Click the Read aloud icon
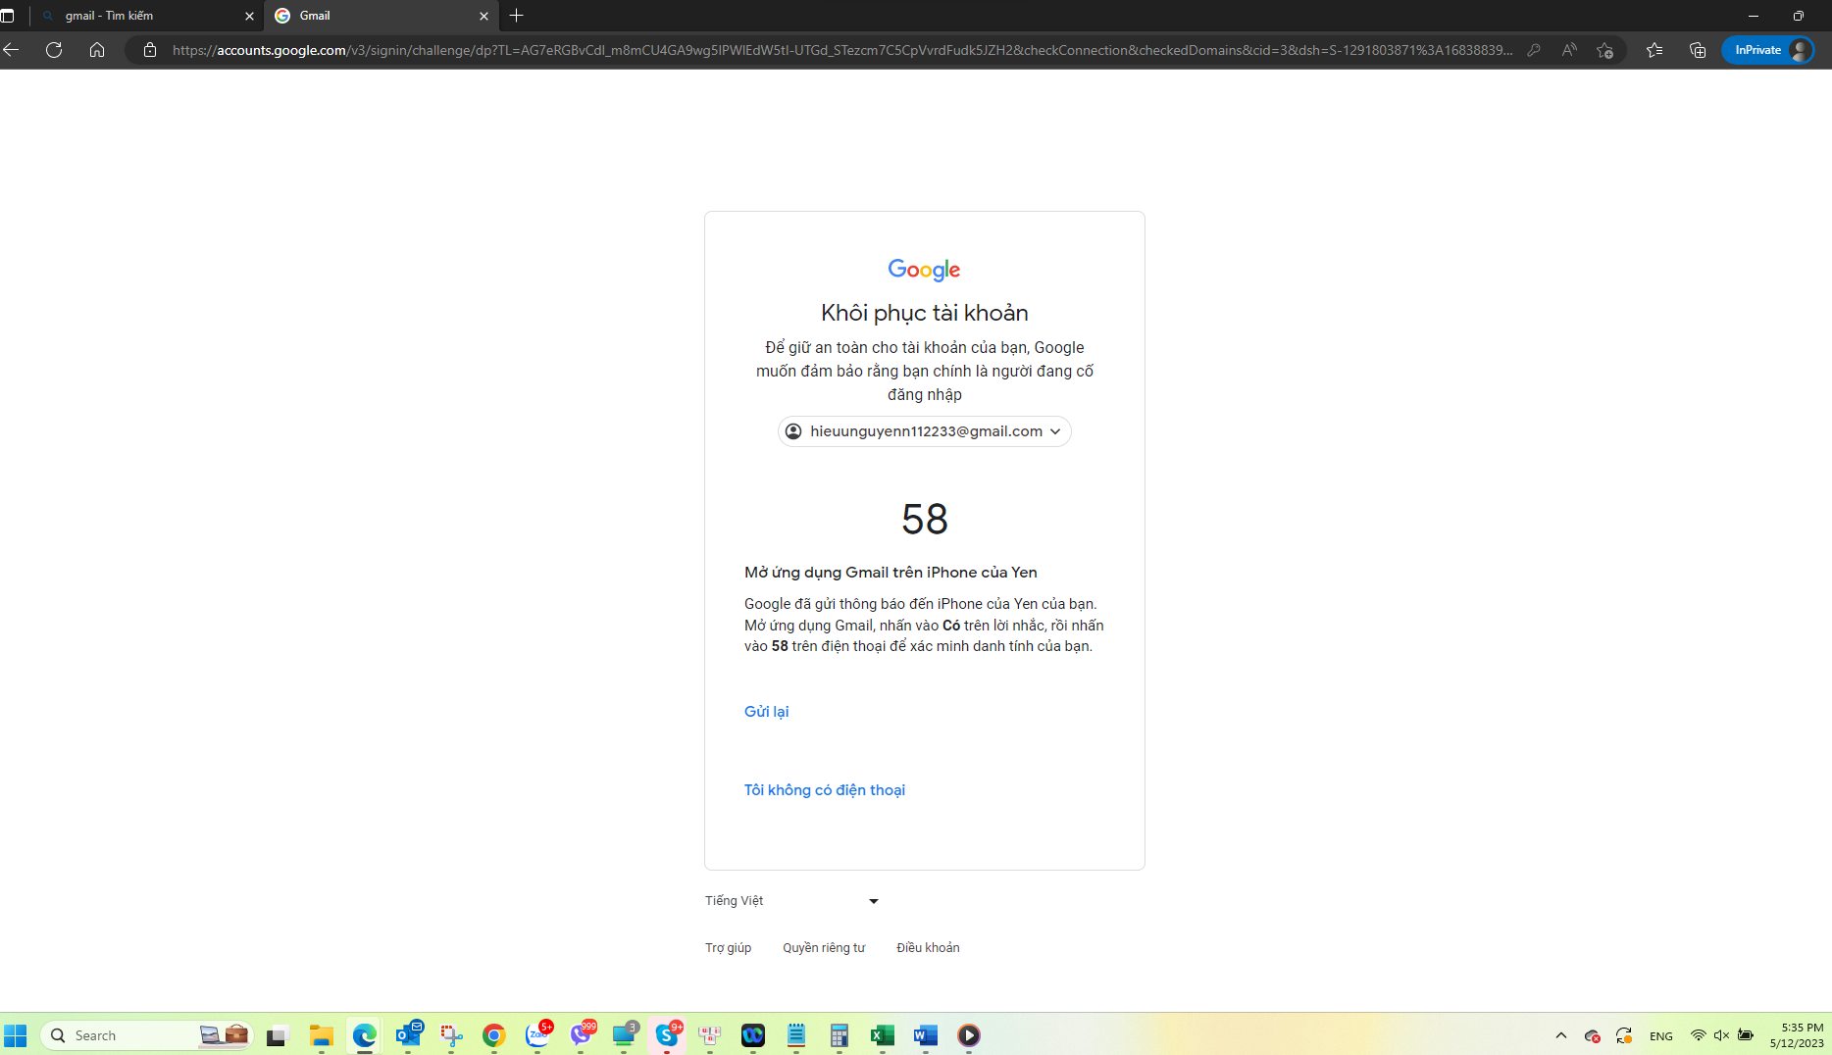Screen dimensions: 1832x1055 1569,50
